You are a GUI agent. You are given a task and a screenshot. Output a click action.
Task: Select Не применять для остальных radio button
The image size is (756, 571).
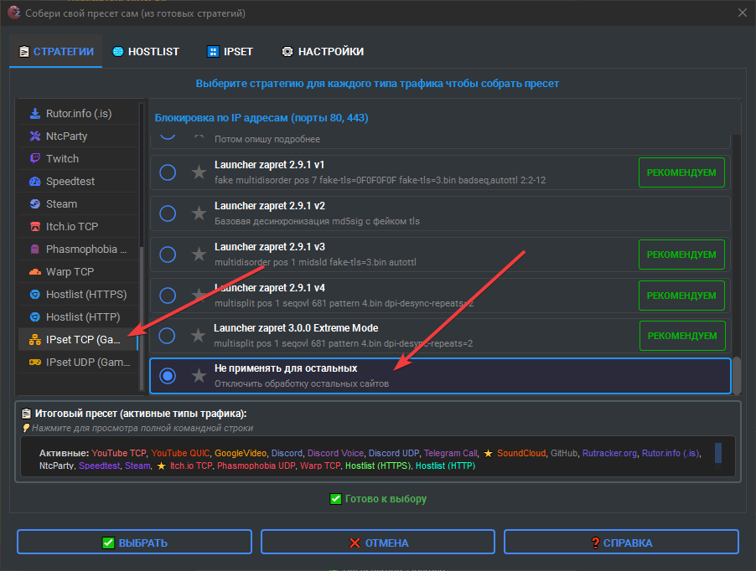[x=168, y=376]
